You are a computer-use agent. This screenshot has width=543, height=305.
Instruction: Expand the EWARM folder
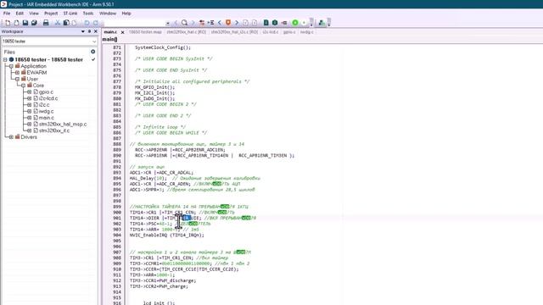(x=17, y=73)
